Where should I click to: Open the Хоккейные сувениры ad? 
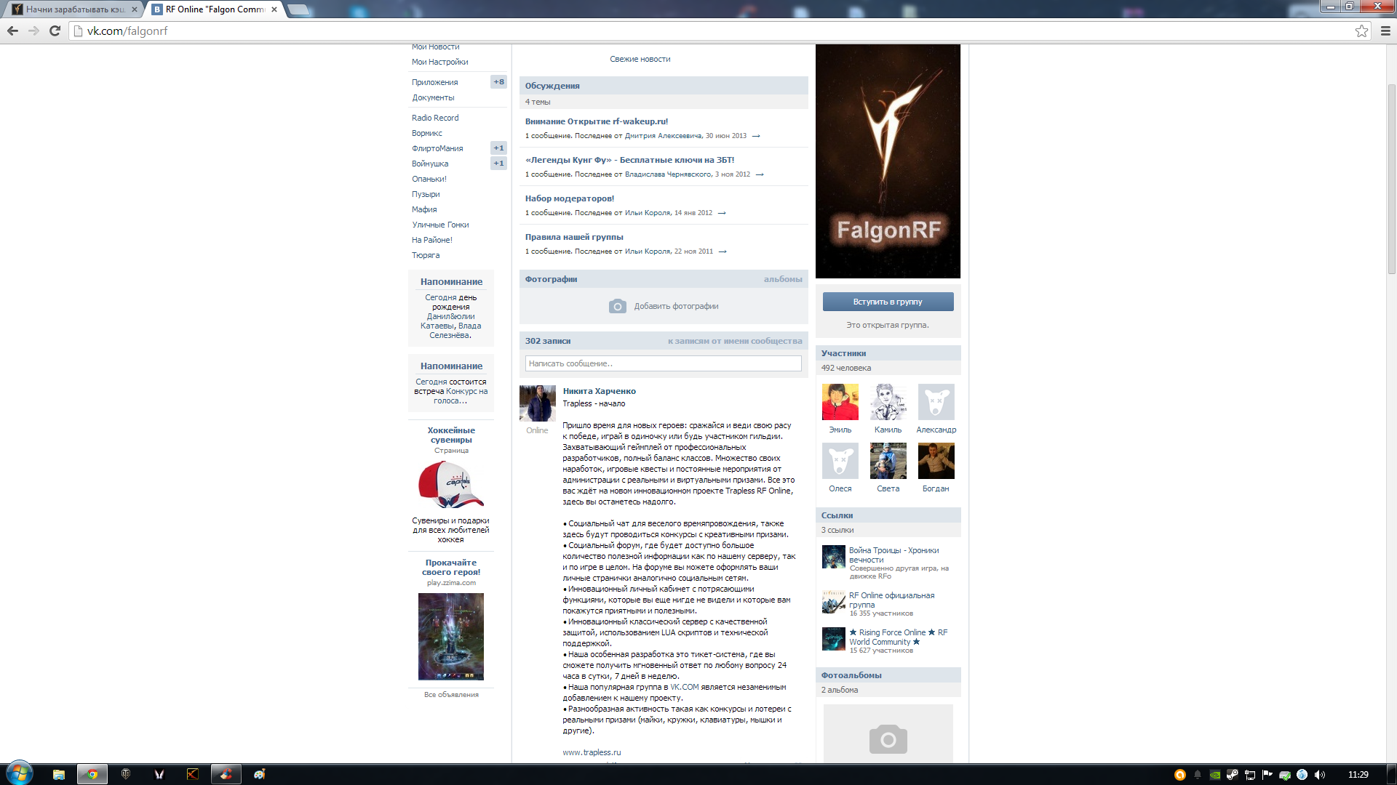tap(451, 435)
